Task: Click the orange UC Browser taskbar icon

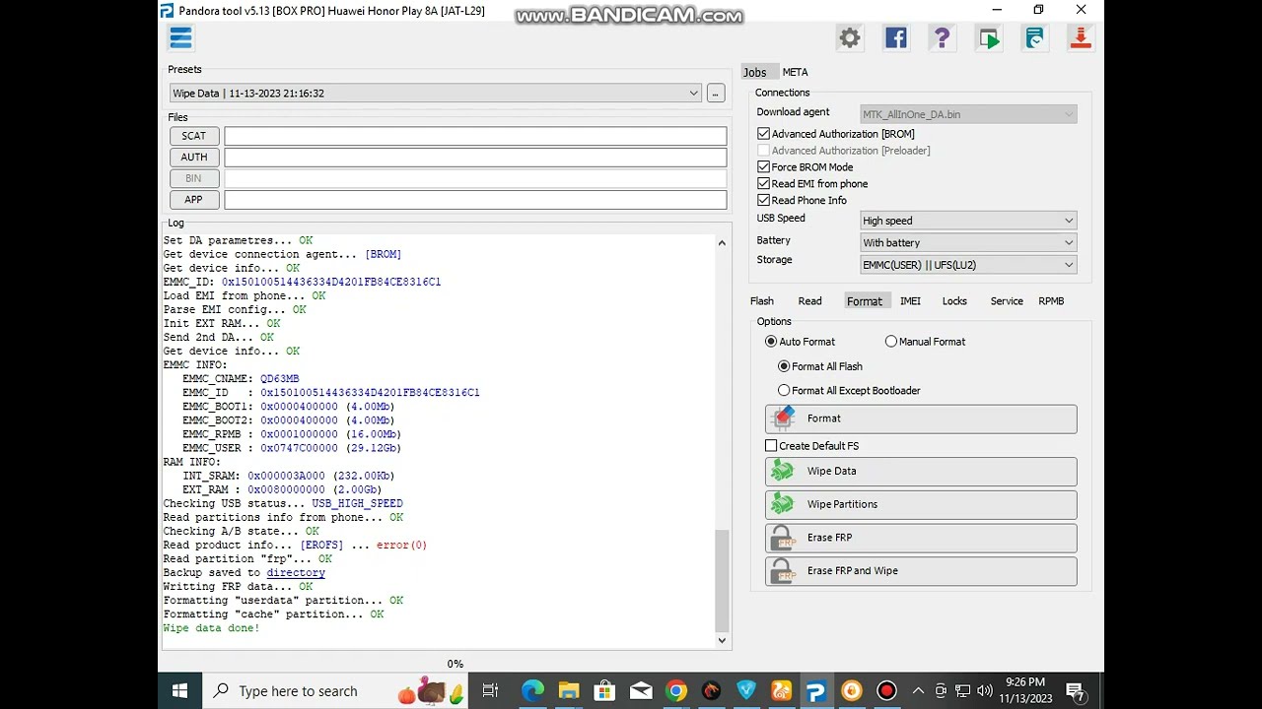Action: (x=782, y=691)
